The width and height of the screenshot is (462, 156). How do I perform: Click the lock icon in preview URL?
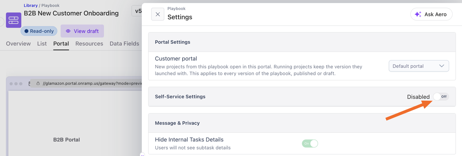[x=38, y=83]
